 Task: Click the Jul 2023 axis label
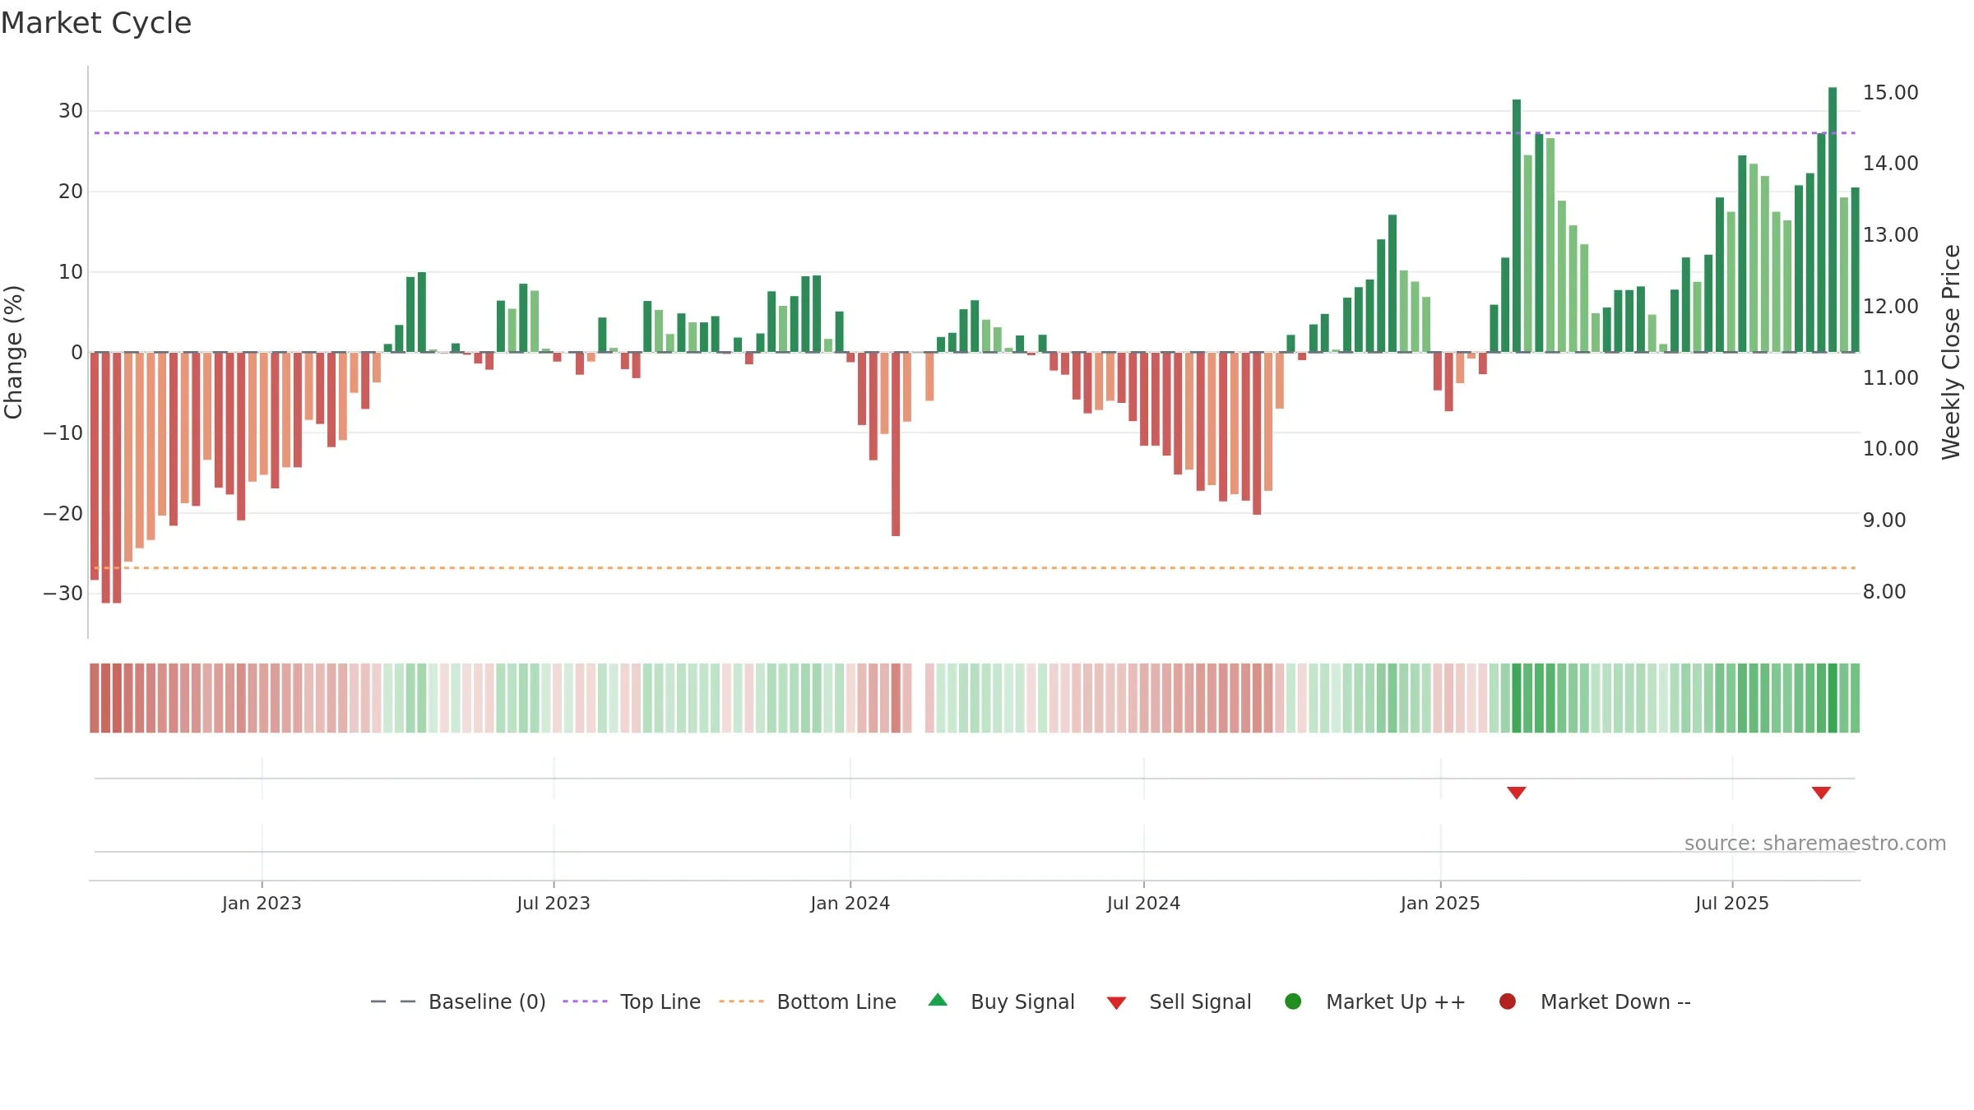point(554,904)
